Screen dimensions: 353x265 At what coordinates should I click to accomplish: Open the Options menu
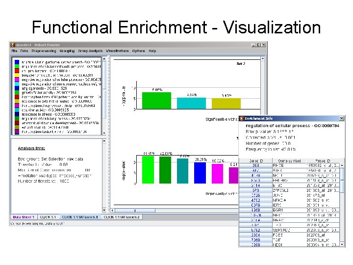[x=139, y=51]
